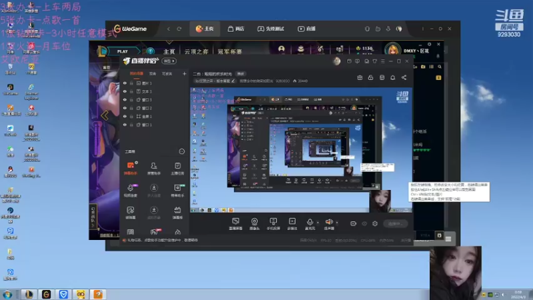This screenshot has height=300, width=533.
Task: Collapse the toolbox panel with minus circle
Action: tap(182, 151)
